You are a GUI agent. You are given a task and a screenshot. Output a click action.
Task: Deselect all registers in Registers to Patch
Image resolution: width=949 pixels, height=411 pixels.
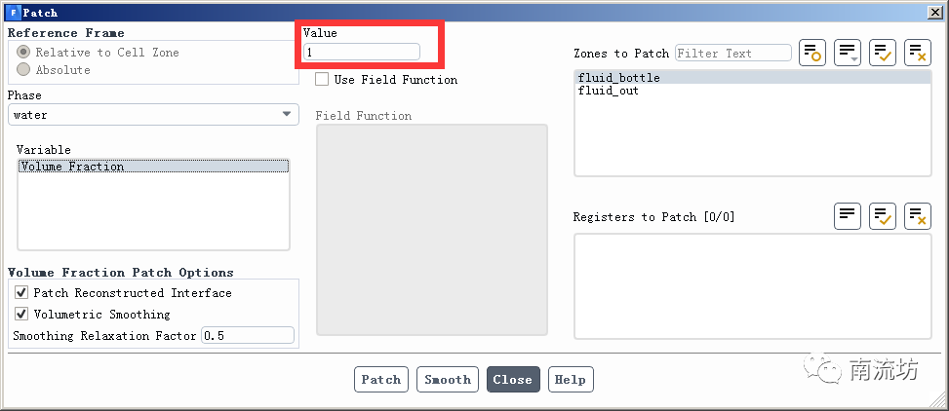917,215
